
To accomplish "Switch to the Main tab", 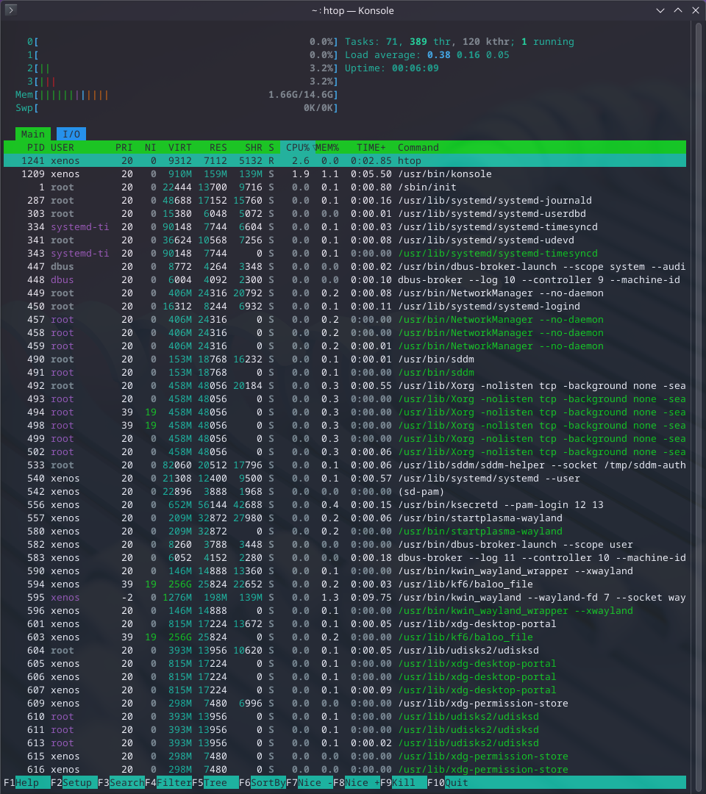I will (x=33, y=135).
